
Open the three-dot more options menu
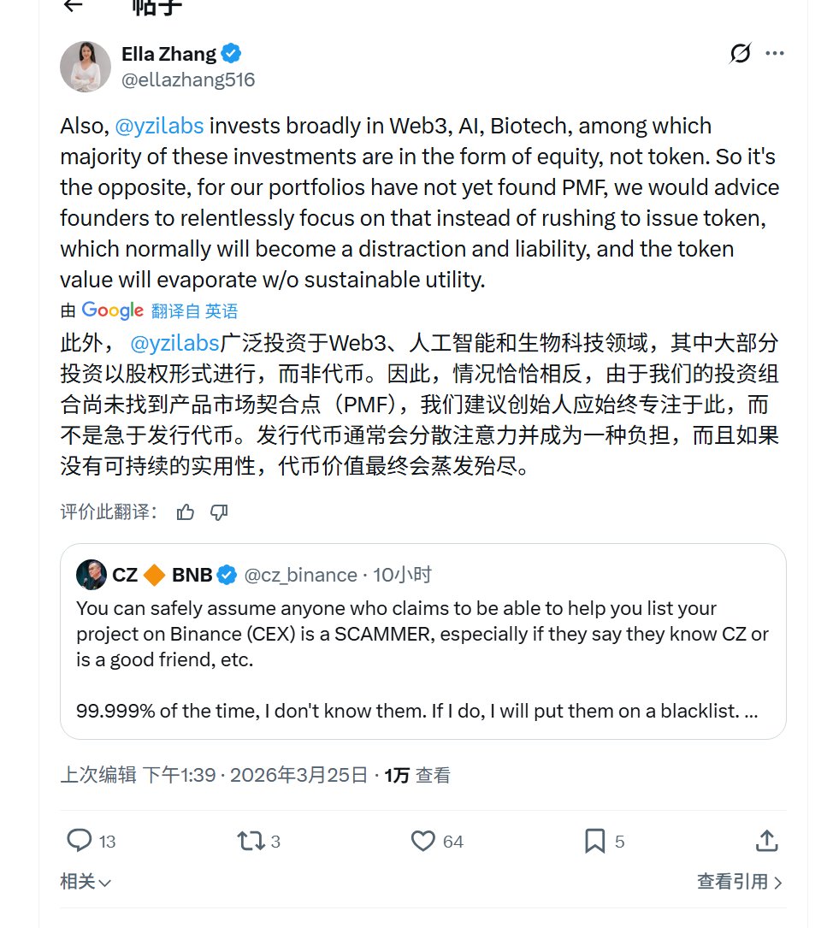775,54
